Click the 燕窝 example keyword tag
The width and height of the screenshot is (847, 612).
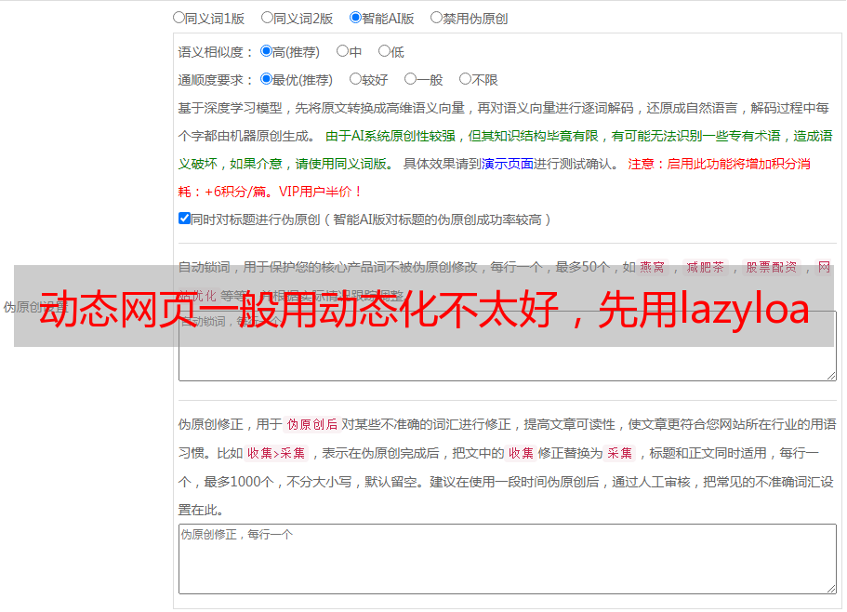pos(653,267)
